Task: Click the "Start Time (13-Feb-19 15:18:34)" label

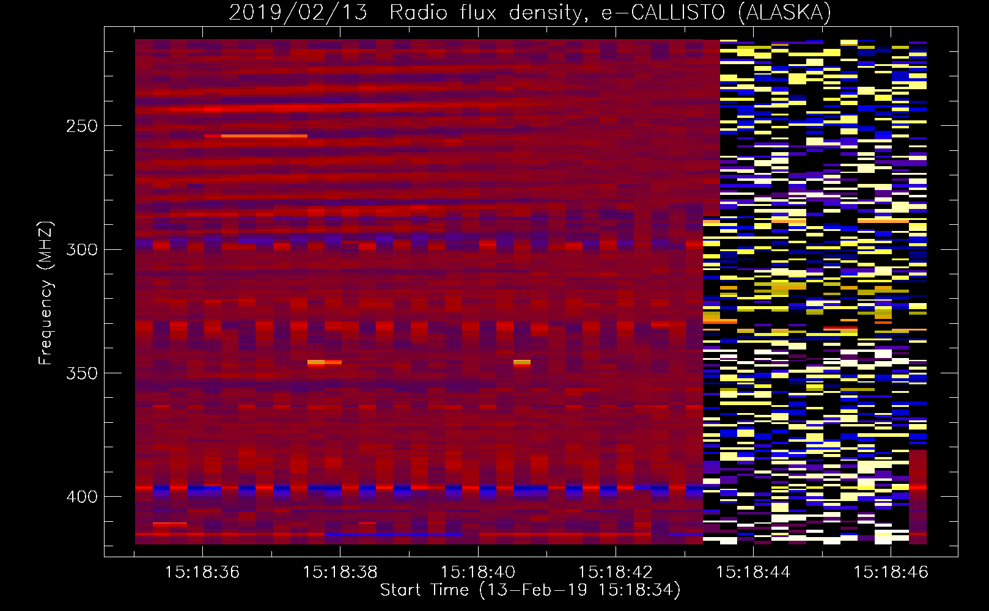Action: (530, 590)
